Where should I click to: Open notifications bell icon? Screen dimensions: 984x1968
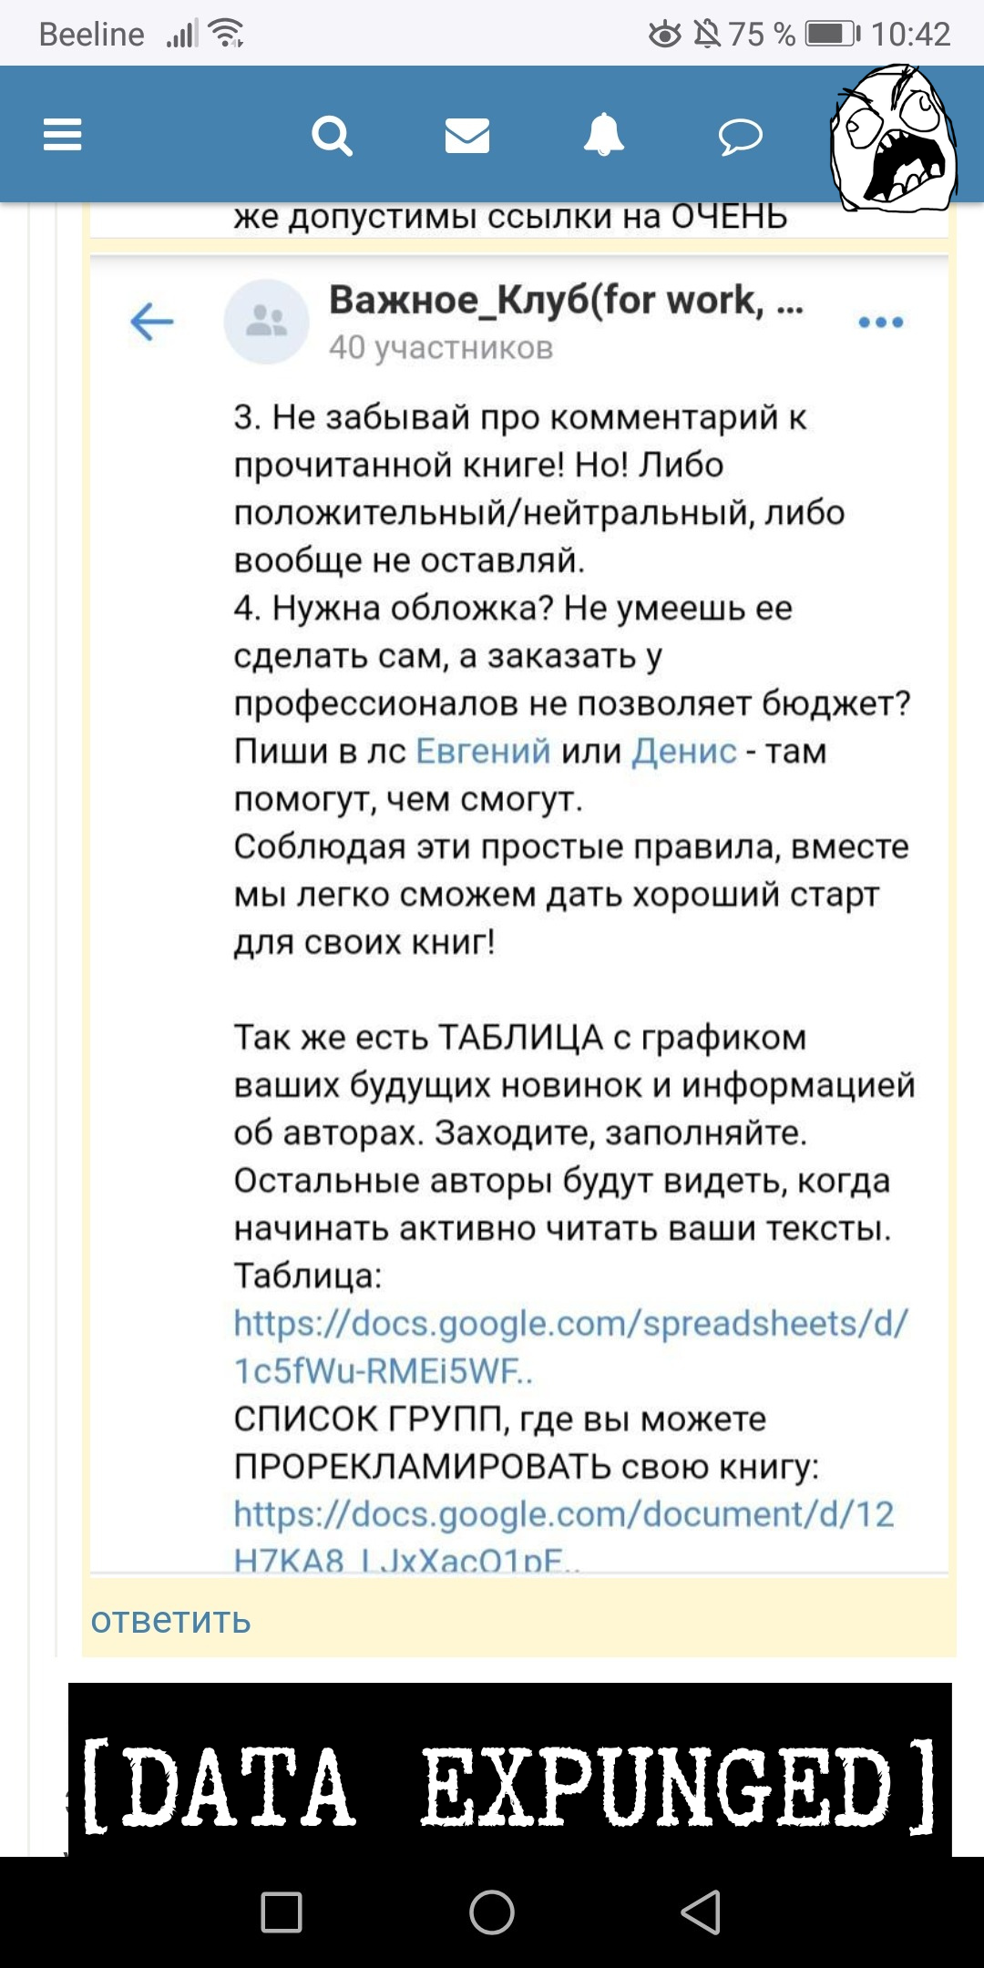pyautogui.click(x=603, y=136)
